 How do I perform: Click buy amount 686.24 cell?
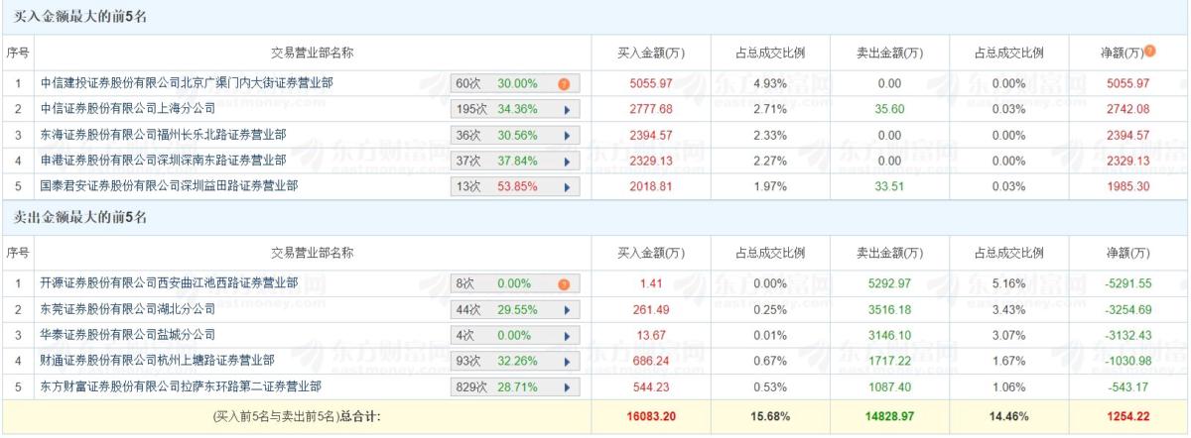651,361
